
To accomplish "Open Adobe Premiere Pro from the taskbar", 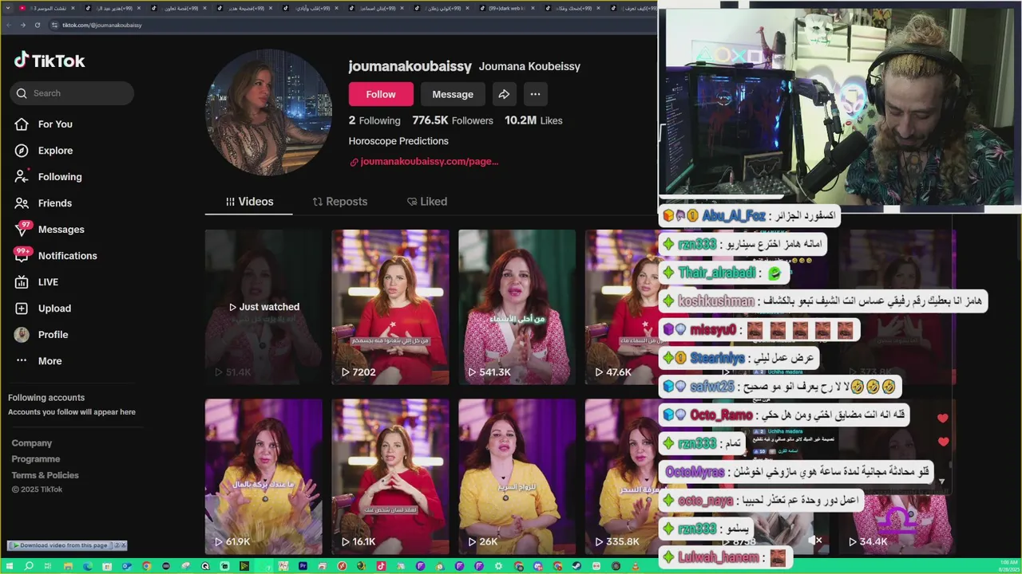I will [303, 566].
